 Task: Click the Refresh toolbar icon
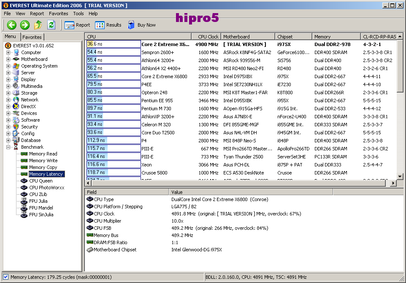coord(51,25)
